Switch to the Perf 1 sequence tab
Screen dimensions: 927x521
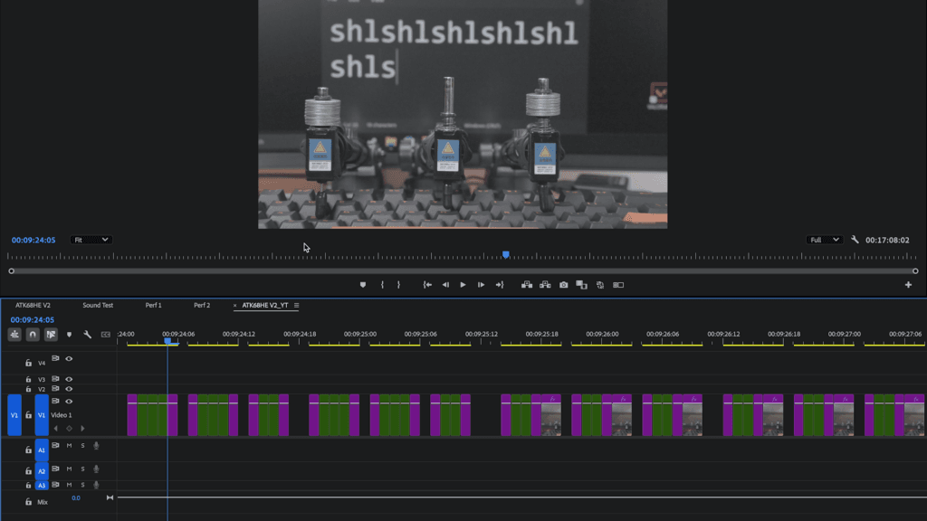[154, 306]
